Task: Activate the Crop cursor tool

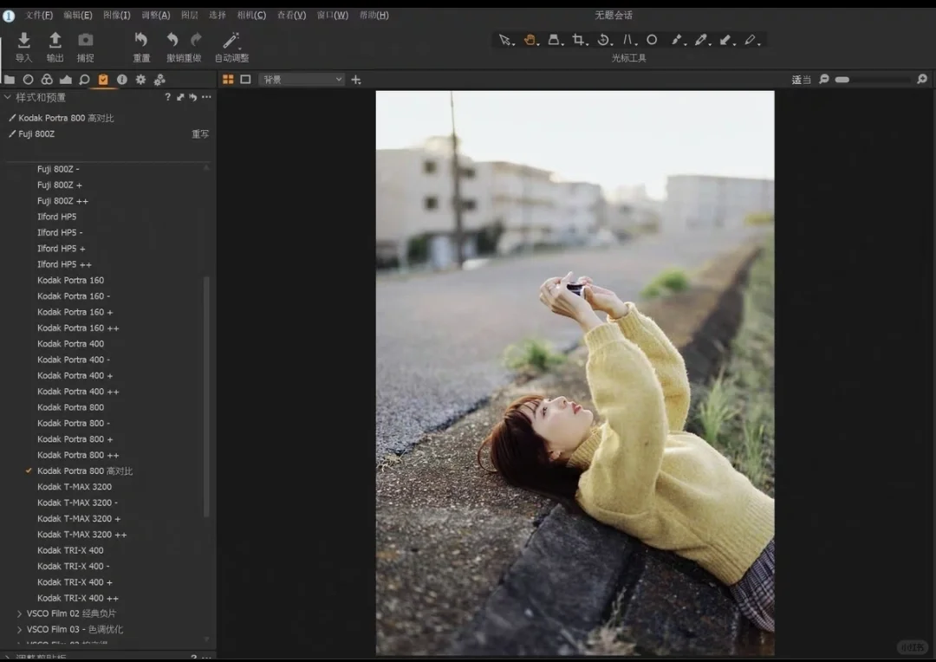Action: (x=578, y=39)
